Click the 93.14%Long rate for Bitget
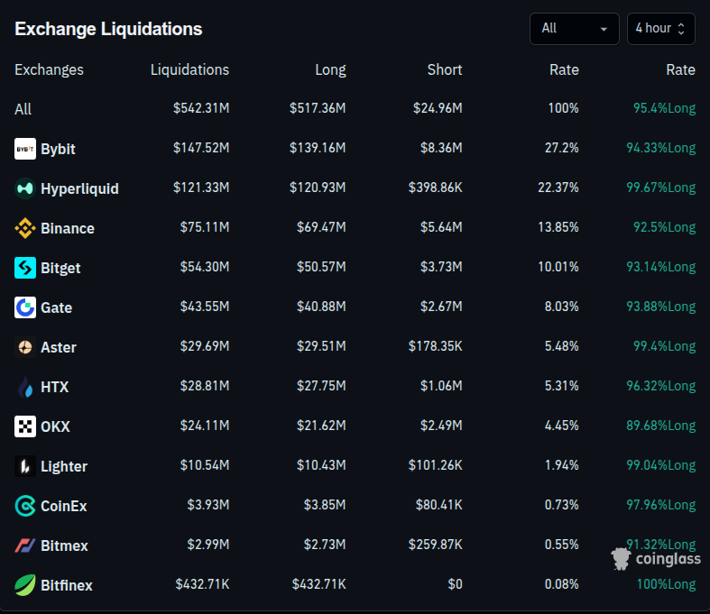Viewport: 710px width, 614px height. pyautogui.click(x=660, y=267)
